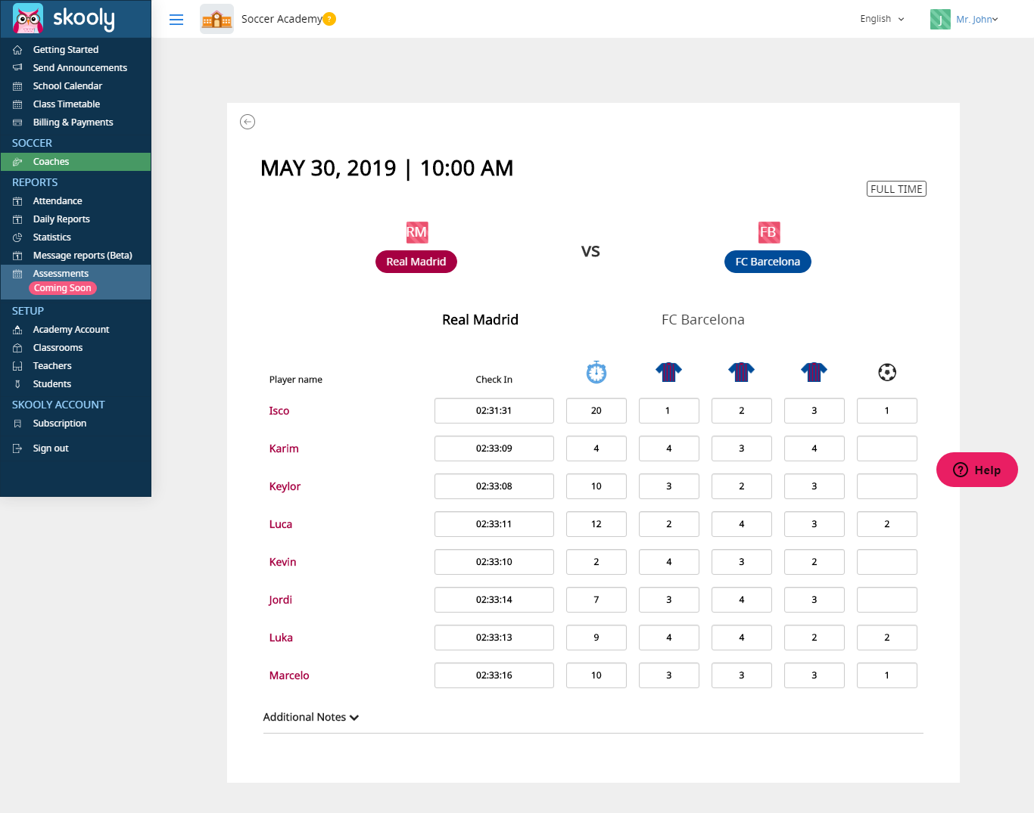
Task: Open Coaches in the sidebar
Action: point(76,162)
